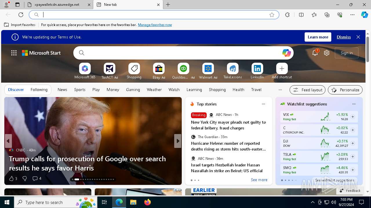Dislike the Trump Google article
Image resolution: width=371 pixels, height=208 pixels.
pyautogui.click(x=25, y=179)
